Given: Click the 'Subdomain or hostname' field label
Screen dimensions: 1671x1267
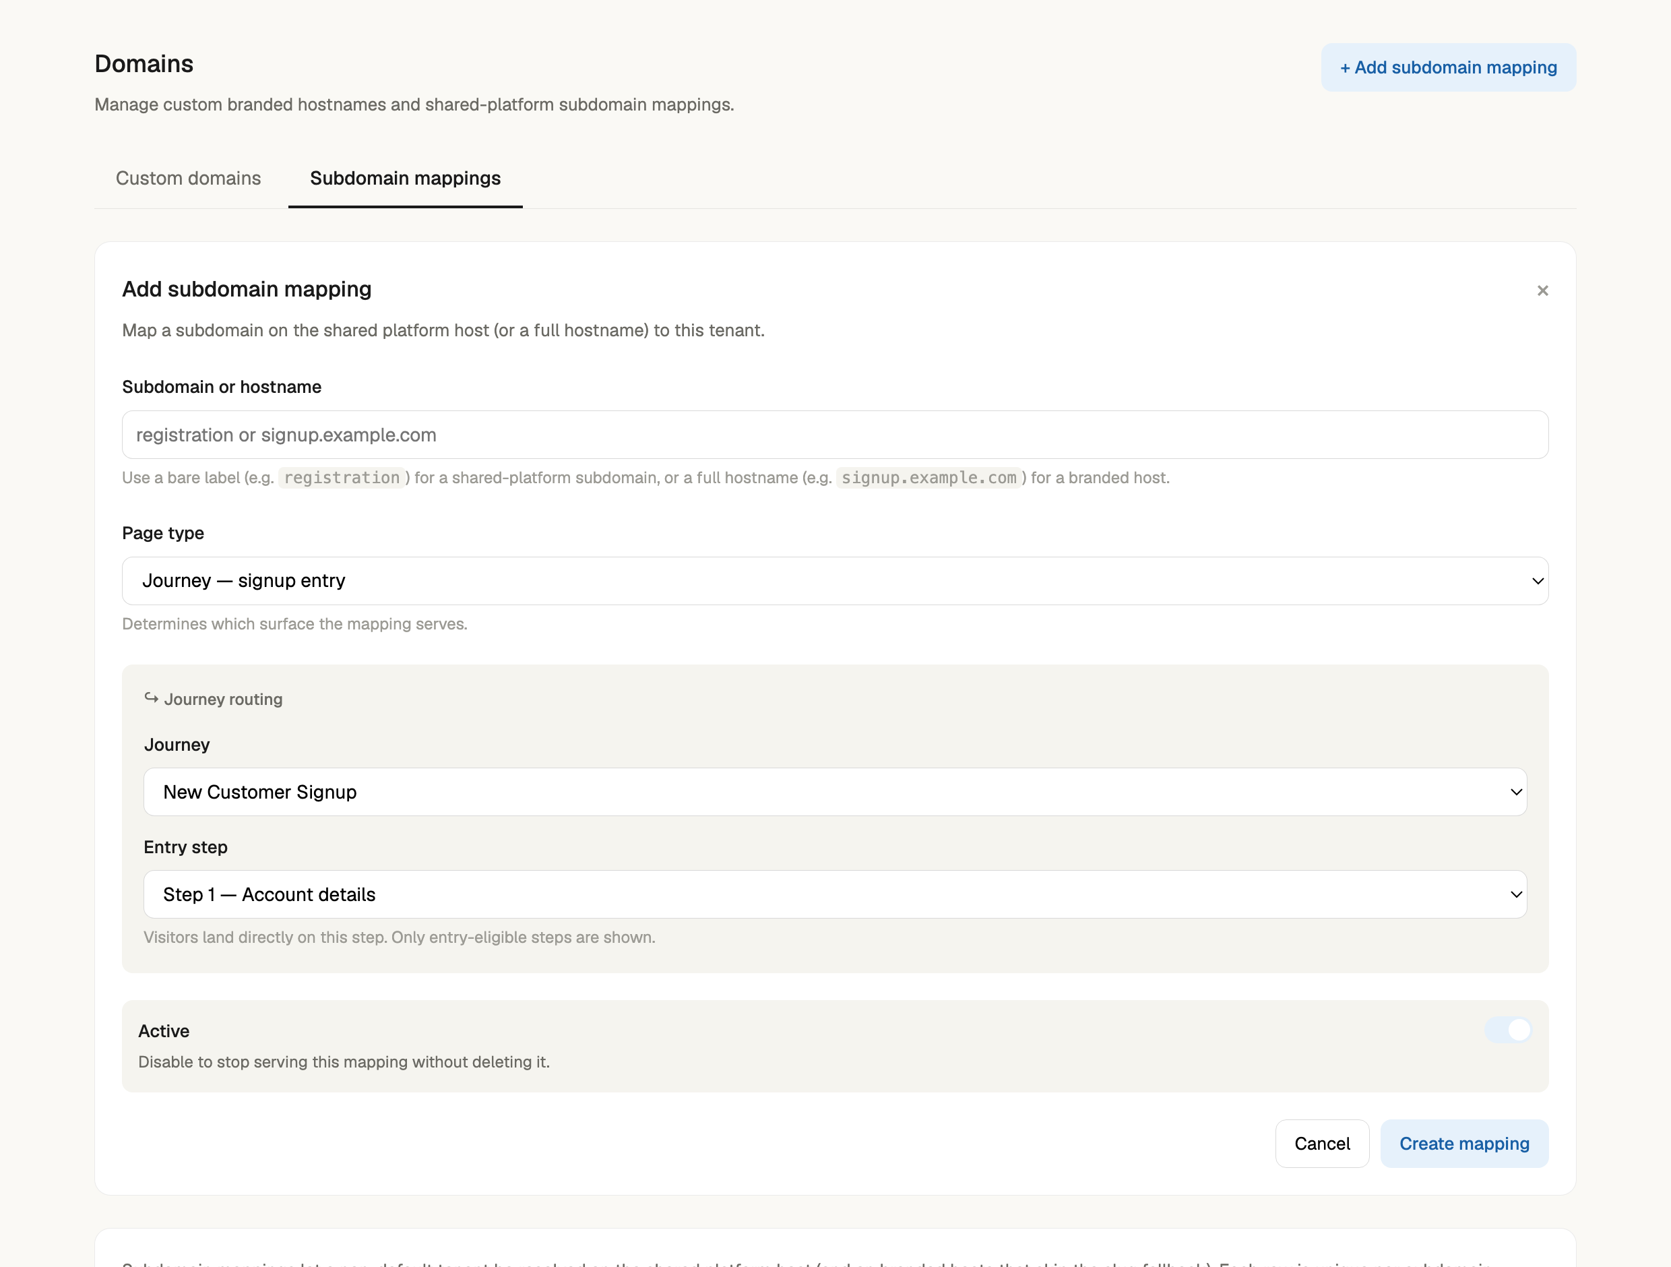Looking at the screenshot, I should (221, 387).
